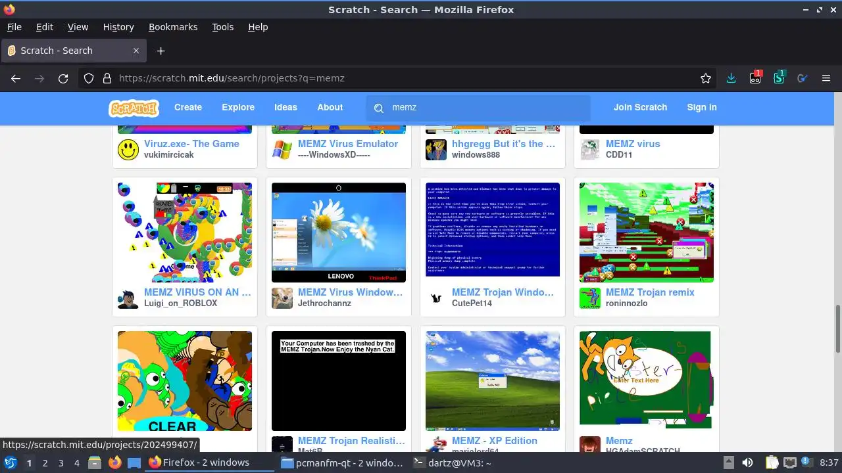This screenshot has width=842, height=473.
Task: Close the Scratch - Search tab
Action: [x=136, y=51]
